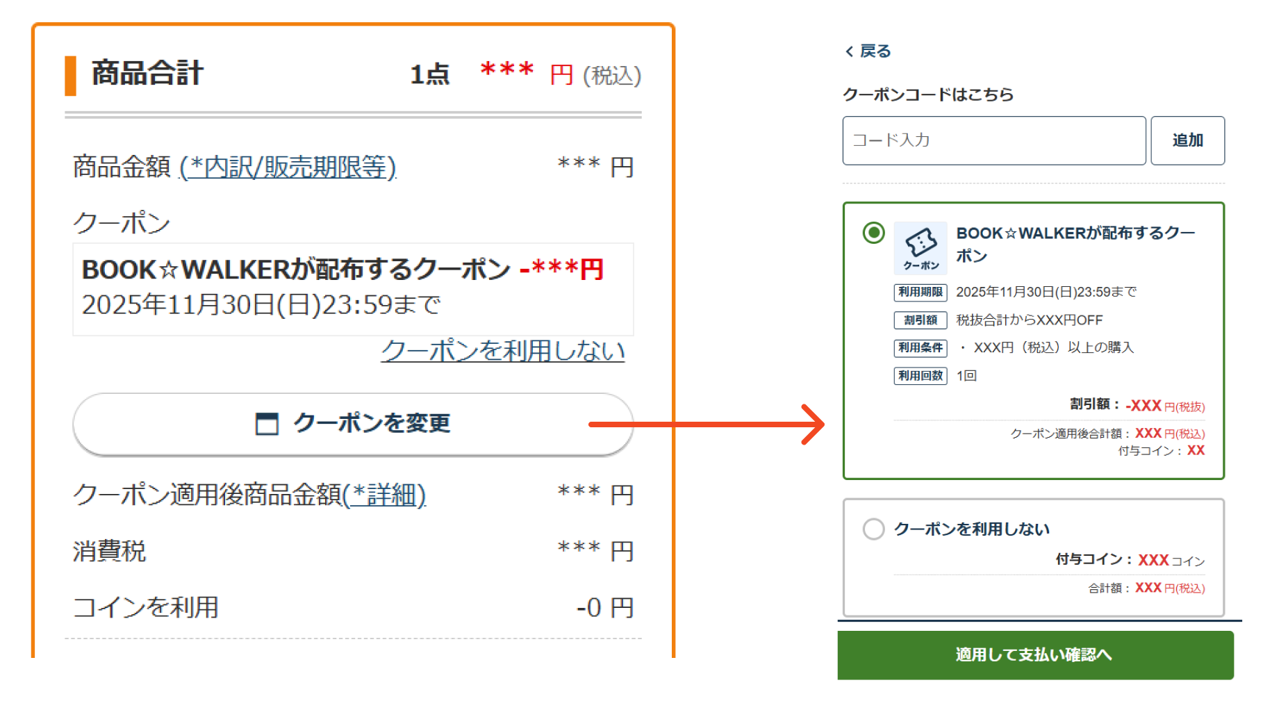Image resolution: width=1263 pixels, height=701 pixels.
Task: Click the 追加 button
Action: (1187, 140)
